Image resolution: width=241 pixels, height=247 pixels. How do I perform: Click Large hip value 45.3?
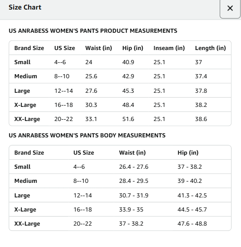coord(128,91)
